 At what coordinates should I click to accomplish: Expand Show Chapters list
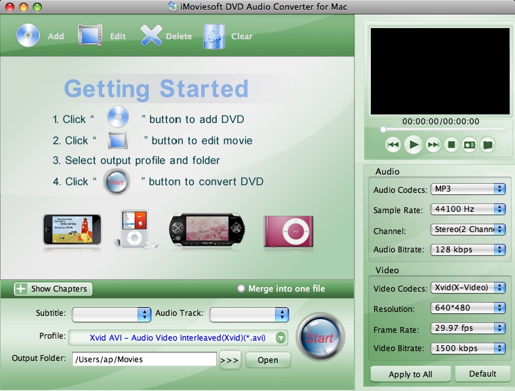pyautogui.click(x=52, y=288)
